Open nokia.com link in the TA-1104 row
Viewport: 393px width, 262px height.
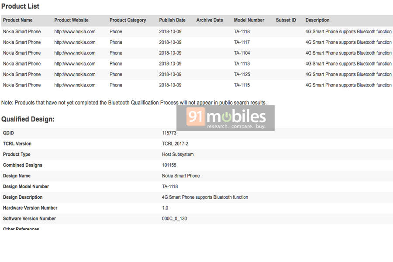tap(75, 53)
